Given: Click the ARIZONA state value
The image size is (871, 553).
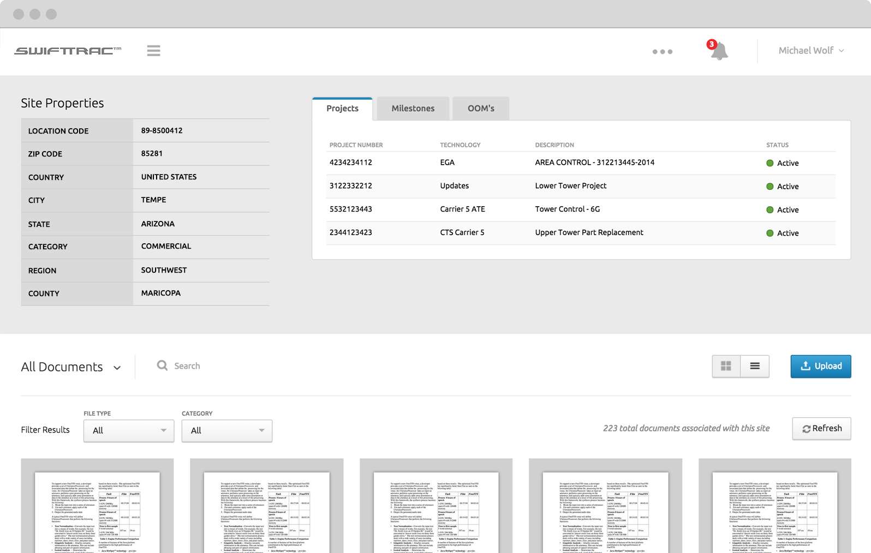Looking at the screenshot, I should coord(158,224).
